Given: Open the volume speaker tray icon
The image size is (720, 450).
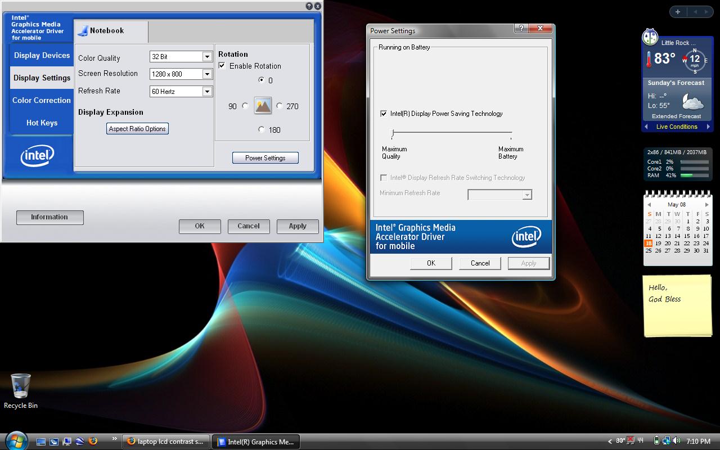Looking at the screenshot, I should pyautogui.click(x=676, y=441).
